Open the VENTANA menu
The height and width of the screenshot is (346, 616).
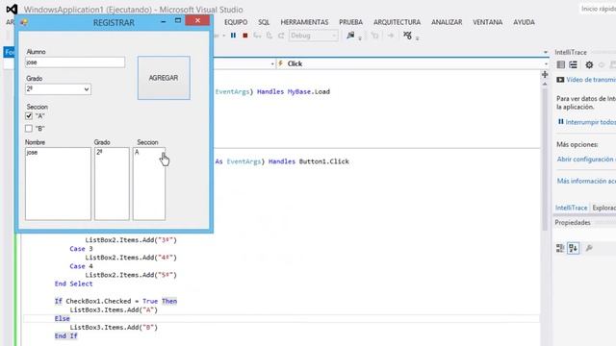[488, 22]
